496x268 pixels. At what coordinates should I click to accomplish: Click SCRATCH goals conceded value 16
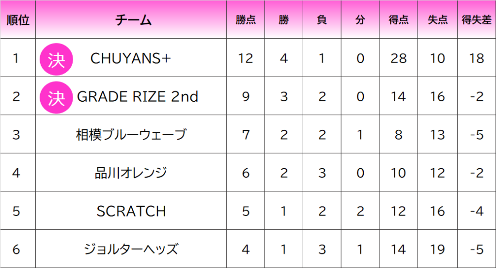tap(437, 211)
